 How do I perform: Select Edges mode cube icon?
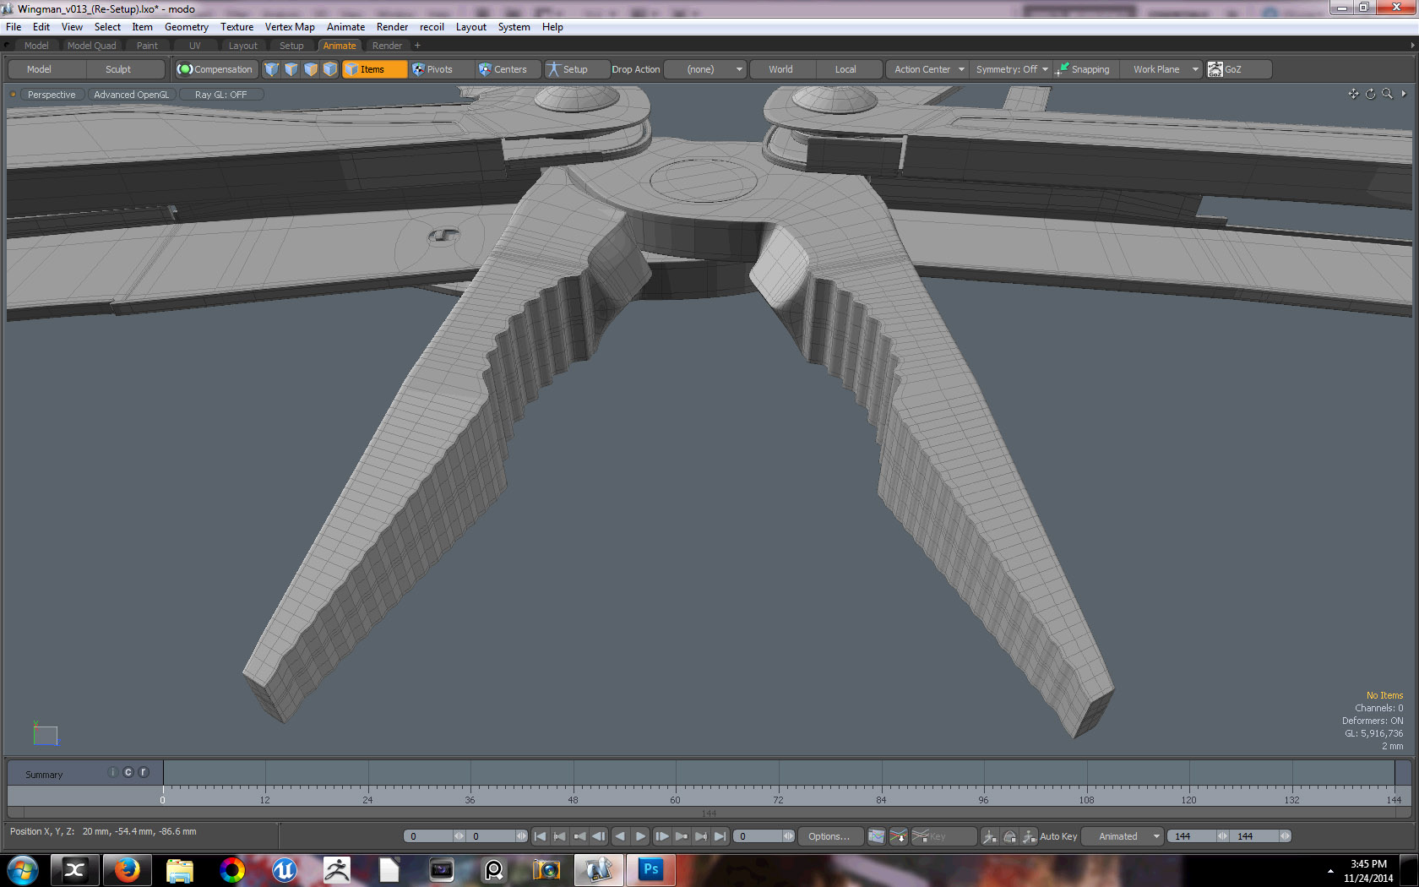tap(291, 69)
